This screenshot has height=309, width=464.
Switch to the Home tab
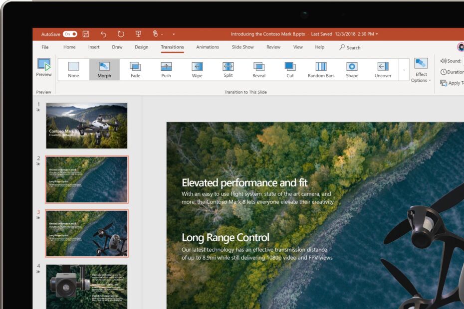[69, 47]
